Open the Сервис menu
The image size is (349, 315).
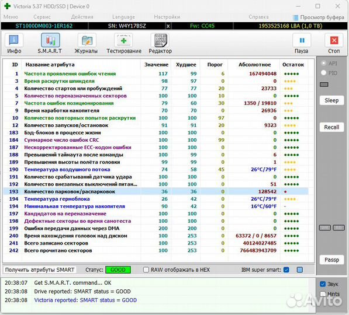(x=42, y=17)
